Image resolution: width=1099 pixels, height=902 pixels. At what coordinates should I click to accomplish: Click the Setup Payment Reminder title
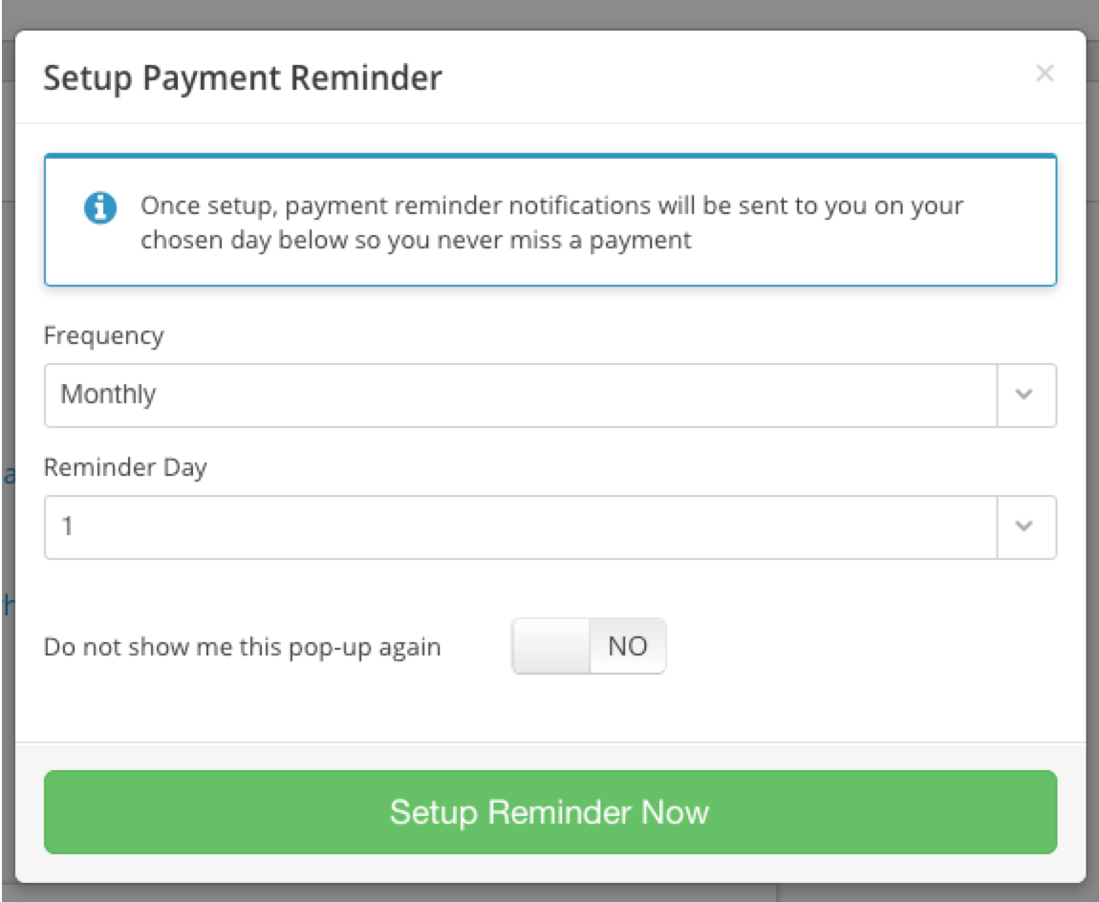(x=243, y=78)
